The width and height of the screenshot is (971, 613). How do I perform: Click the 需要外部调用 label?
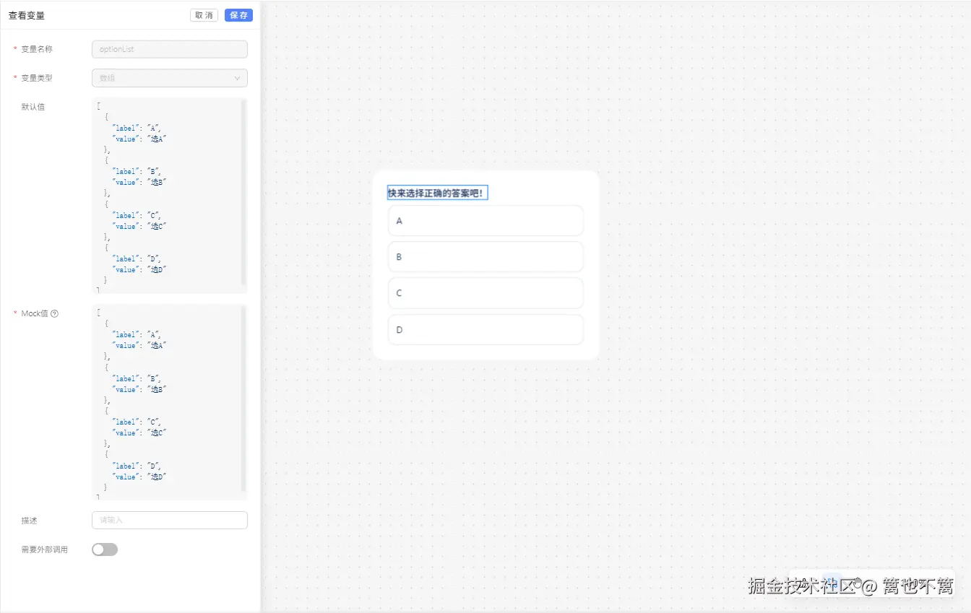point(45,549)
